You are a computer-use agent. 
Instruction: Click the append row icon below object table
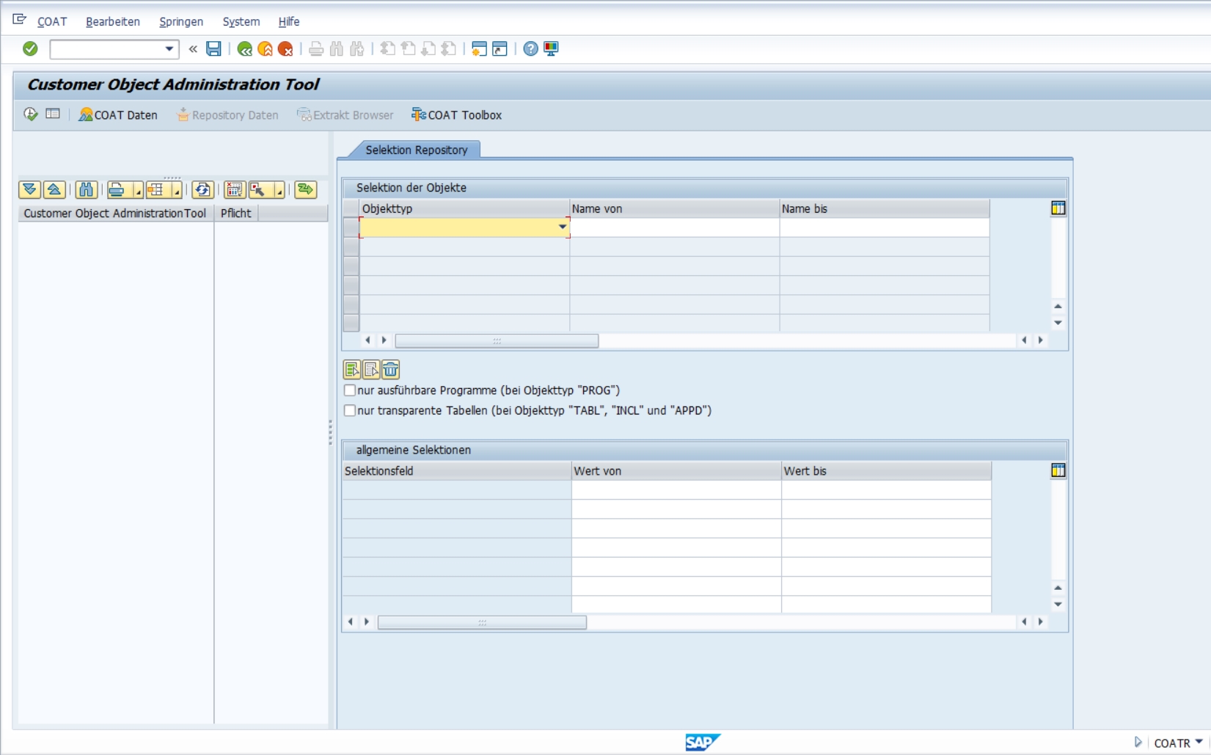[371, 369]
